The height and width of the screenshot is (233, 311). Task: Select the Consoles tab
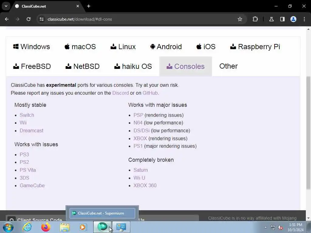(186, 66)
